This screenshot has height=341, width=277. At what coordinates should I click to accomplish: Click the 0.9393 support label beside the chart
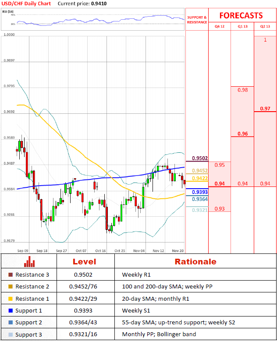(199, 192)
